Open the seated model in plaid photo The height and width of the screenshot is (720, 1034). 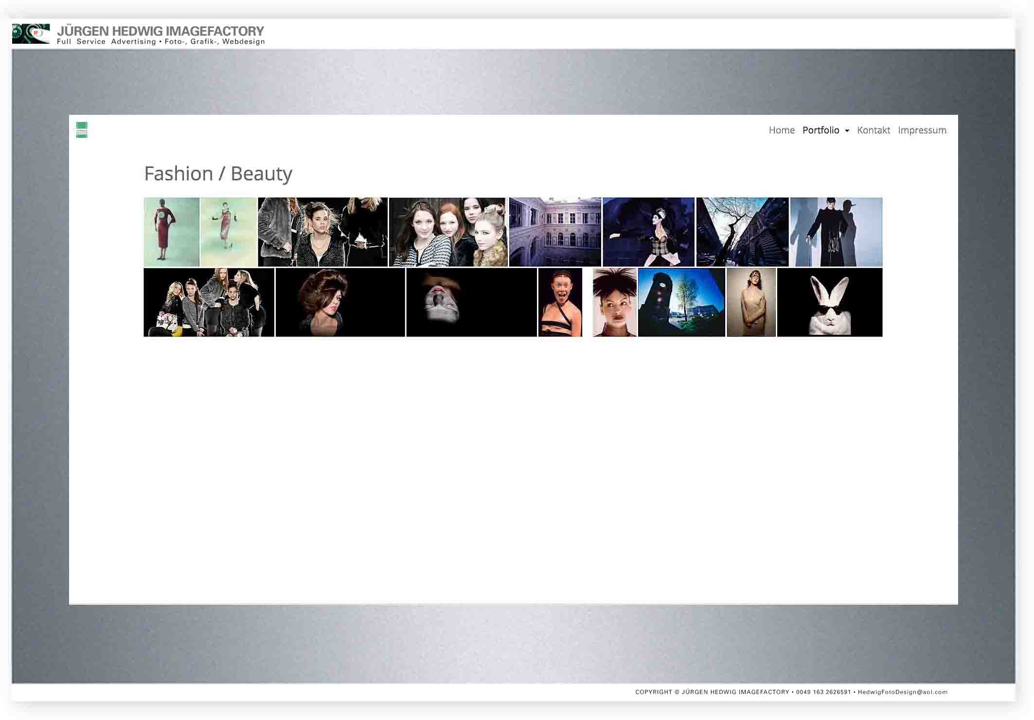[648, 232]
